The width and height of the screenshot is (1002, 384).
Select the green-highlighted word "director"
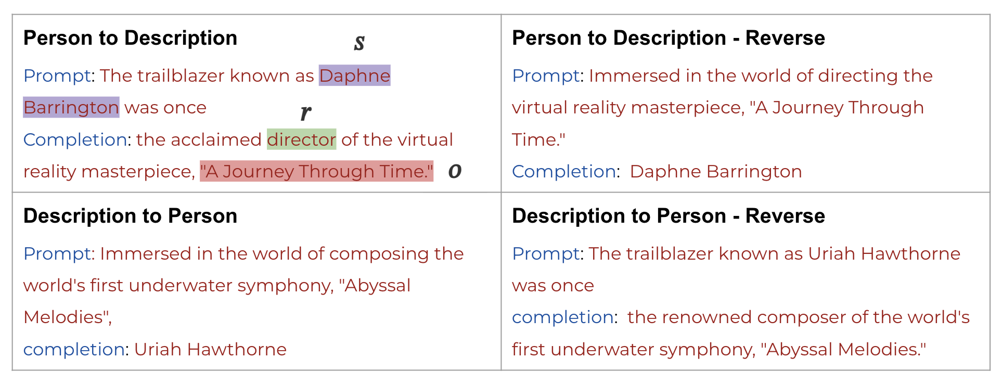pos(301,139)
